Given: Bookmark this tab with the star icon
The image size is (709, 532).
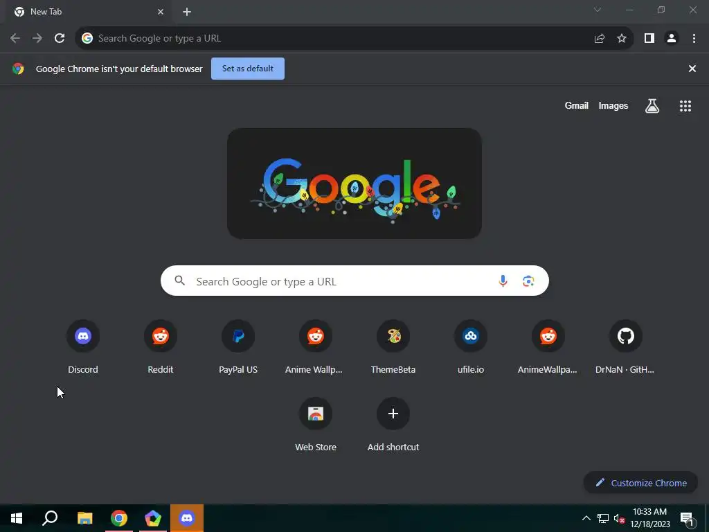Looking at the screenshot, I should pyautogui.click(x=622, y=39).
